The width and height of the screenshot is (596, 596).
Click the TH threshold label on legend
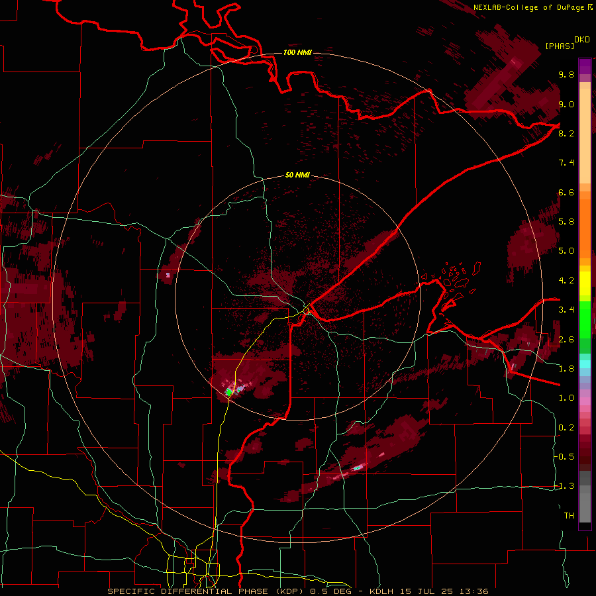coord(569,515)
